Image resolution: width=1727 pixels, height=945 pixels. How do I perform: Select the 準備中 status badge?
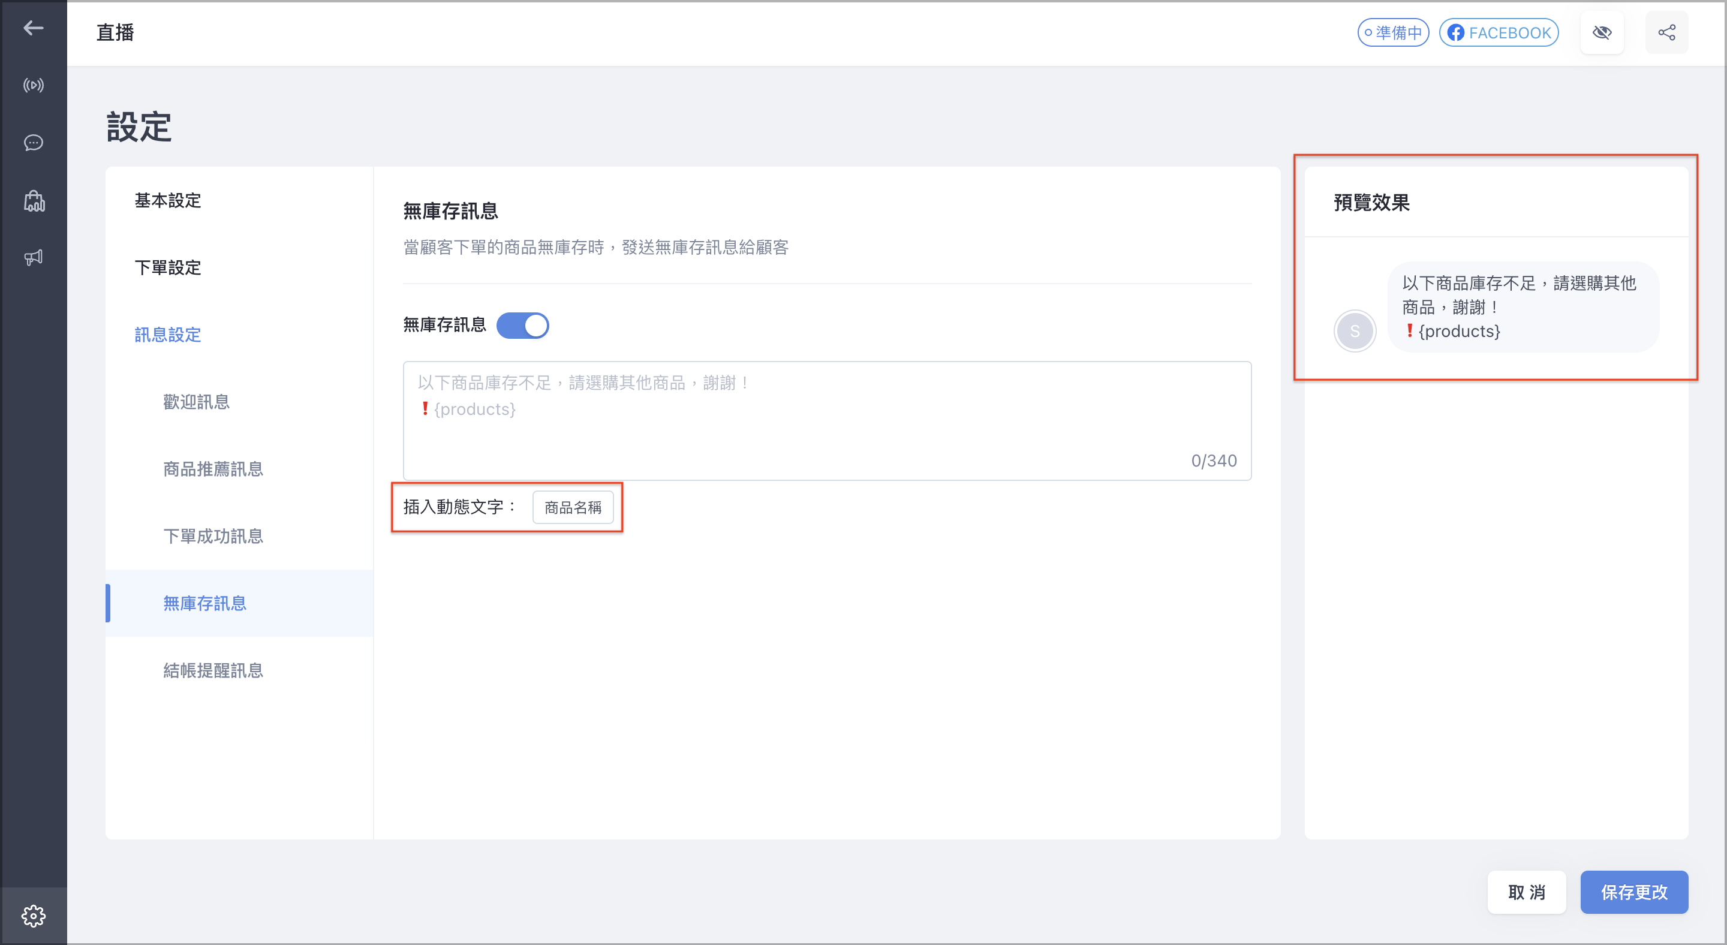pyautogui.click(x=1392, y=32)
